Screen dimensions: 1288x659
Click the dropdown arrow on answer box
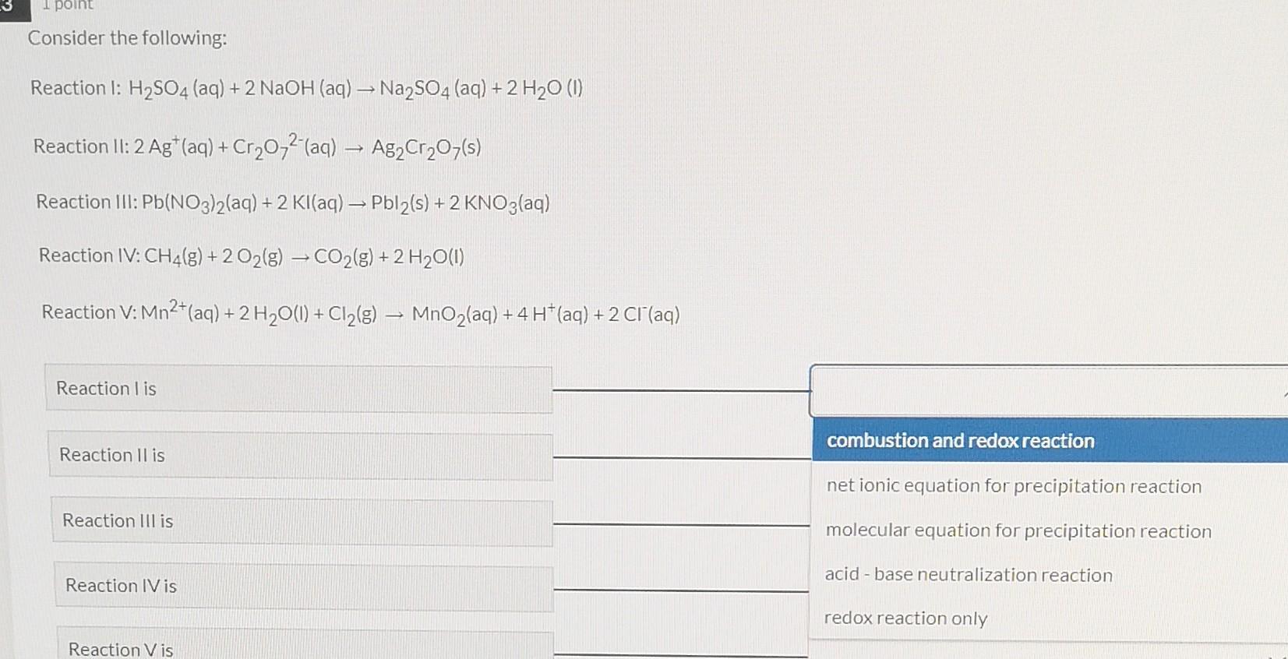tap(1283, 391)
